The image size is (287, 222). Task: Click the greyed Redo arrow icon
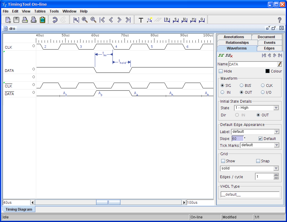coord(63,20)
